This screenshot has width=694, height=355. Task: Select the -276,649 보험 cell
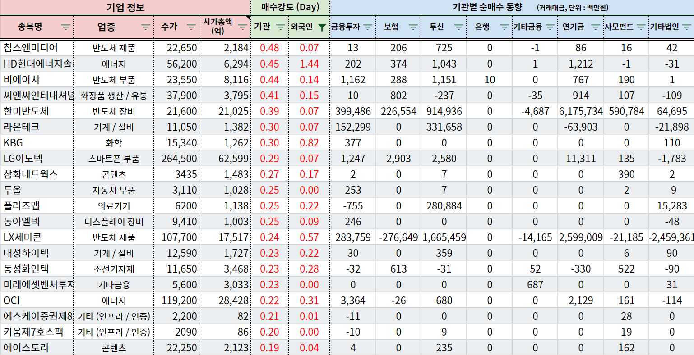click(x=398, y=237)
